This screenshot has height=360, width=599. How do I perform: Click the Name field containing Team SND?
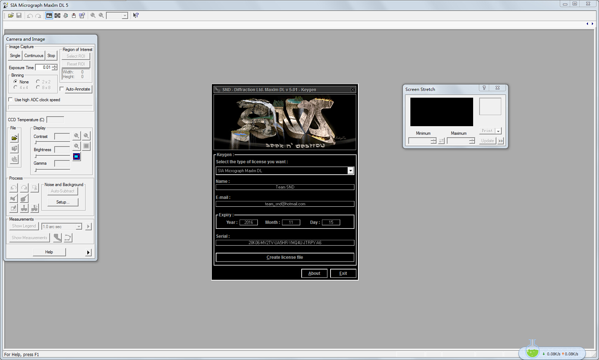(285, 187)
